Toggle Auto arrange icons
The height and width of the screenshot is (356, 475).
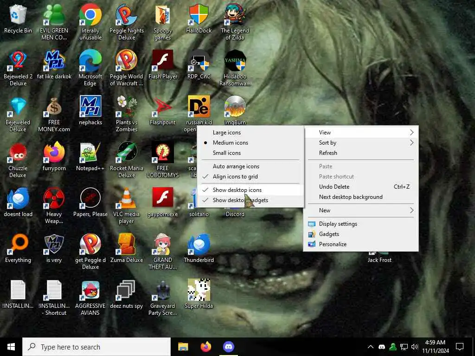(250, 166)
